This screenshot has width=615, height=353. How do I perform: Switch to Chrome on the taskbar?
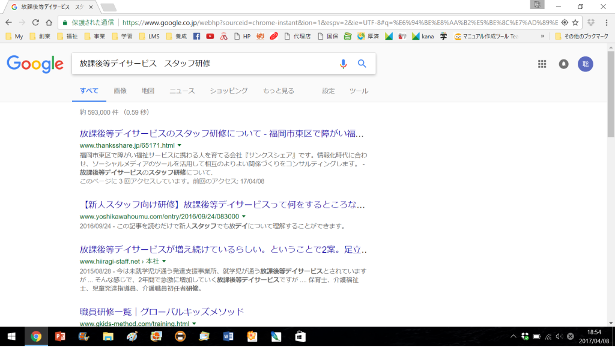[36, 337]
